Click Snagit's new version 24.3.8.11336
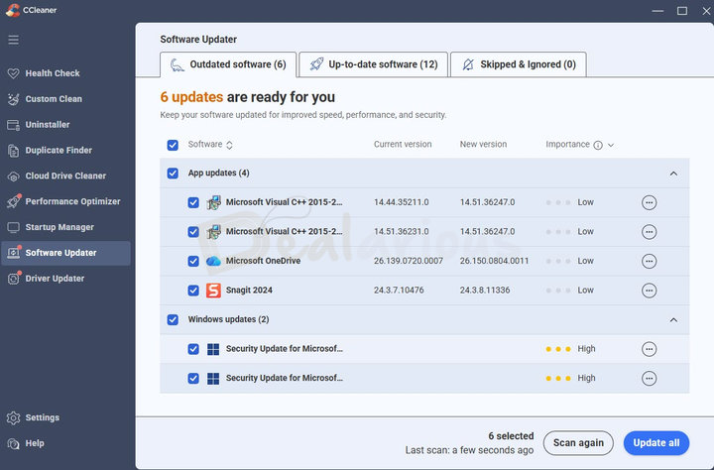 click(485, 291)
